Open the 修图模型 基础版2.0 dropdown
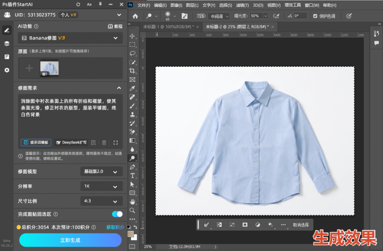This screenshot has width=383, height=251. click(x=101, y=172)
